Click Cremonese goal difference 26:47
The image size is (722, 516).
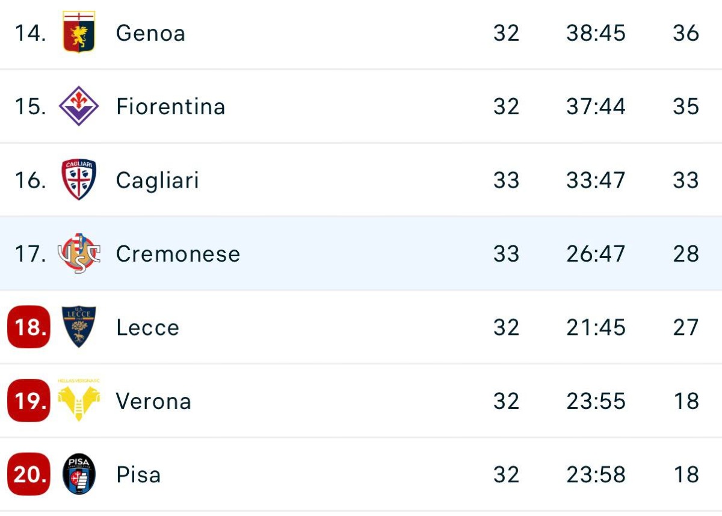[596, 254]
